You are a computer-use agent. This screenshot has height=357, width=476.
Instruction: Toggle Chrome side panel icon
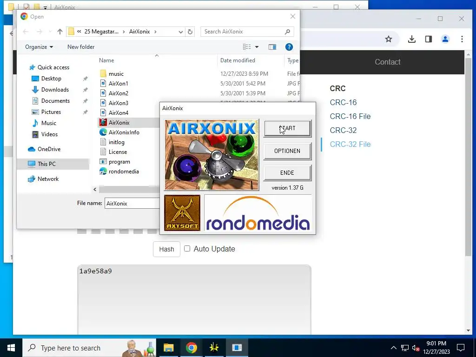tap(428, 39)
